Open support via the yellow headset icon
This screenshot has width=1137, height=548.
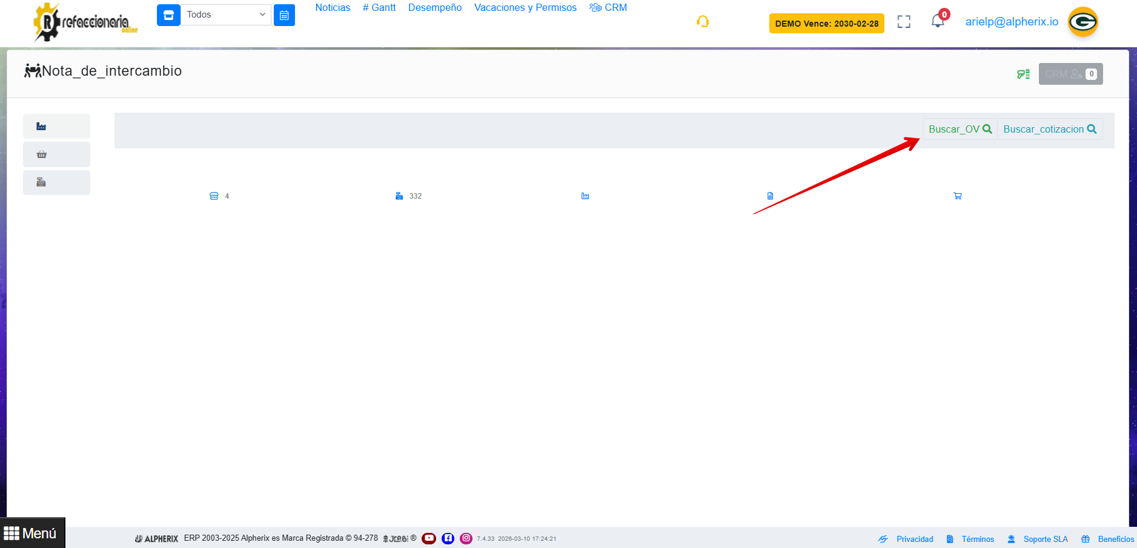click(703, 22)
